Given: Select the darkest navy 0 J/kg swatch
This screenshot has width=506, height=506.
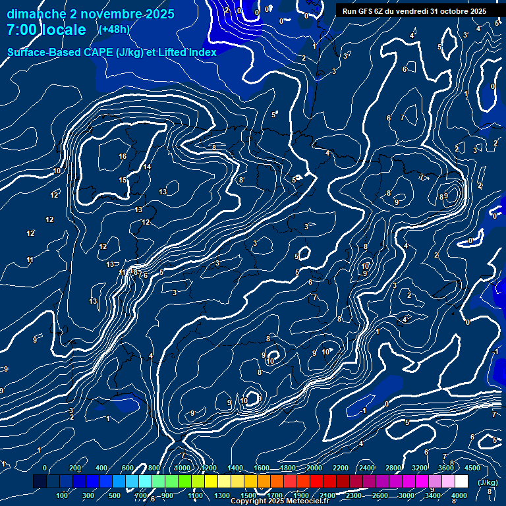Looking at the screenshot, I should tap(40, 482).
